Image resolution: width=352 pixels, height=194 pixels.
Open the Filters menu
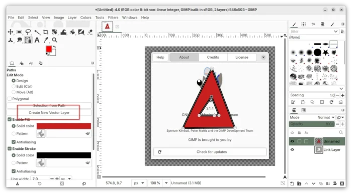113,18
